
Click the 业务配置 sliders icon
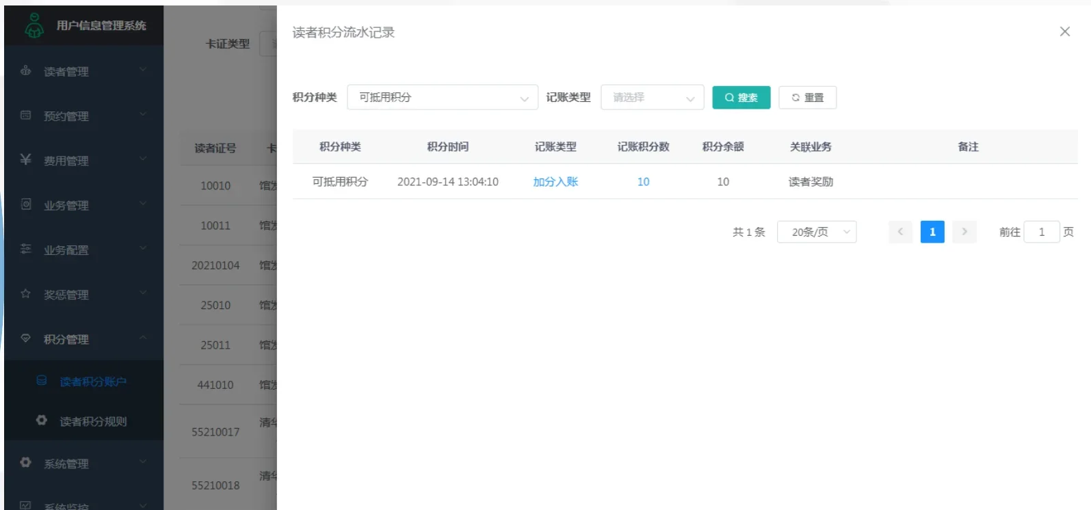pos(26,249)
